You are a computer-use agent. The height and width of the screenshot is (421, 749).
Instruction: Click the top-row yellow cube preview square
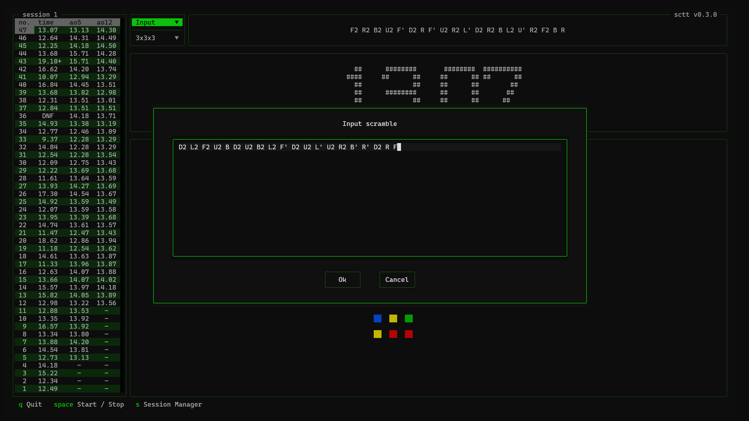point(393,318)
